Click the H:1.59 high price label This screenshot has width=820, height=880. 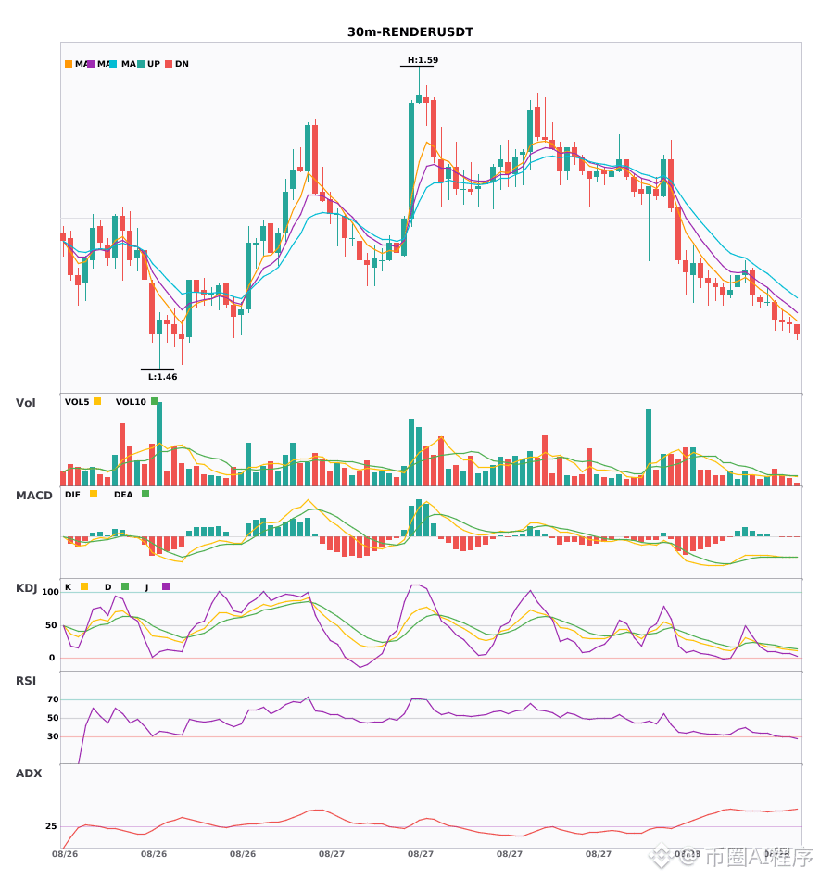423,60
